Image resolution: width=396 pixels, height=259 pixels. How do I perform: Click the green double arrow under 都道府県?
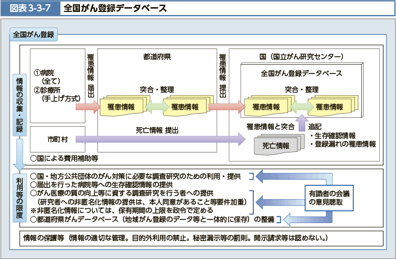[x=157, y=107]
